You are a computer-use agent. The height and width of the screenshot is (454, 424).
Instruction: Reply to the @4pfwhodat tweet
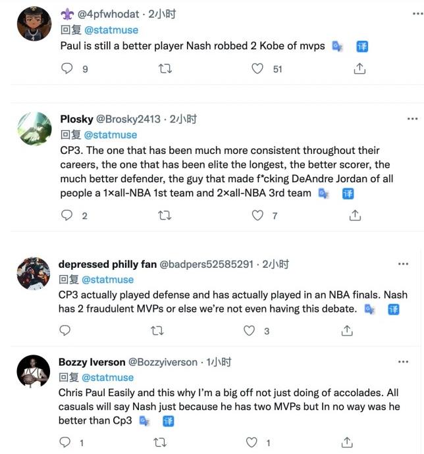66,68
